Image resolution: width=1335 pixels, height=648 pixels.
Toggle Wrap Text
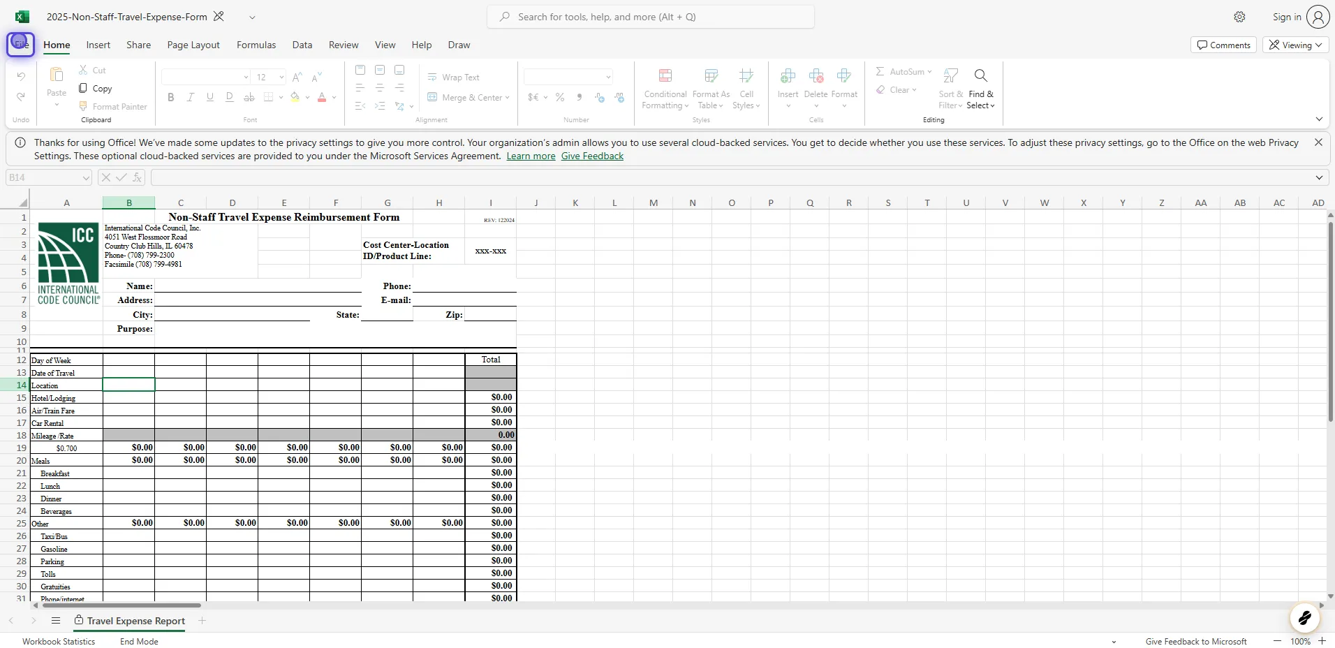tap(454, 78)
